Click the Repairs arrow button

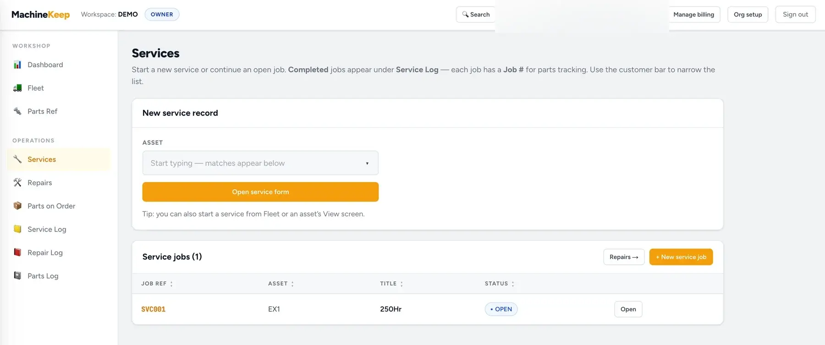coord(624,257)
